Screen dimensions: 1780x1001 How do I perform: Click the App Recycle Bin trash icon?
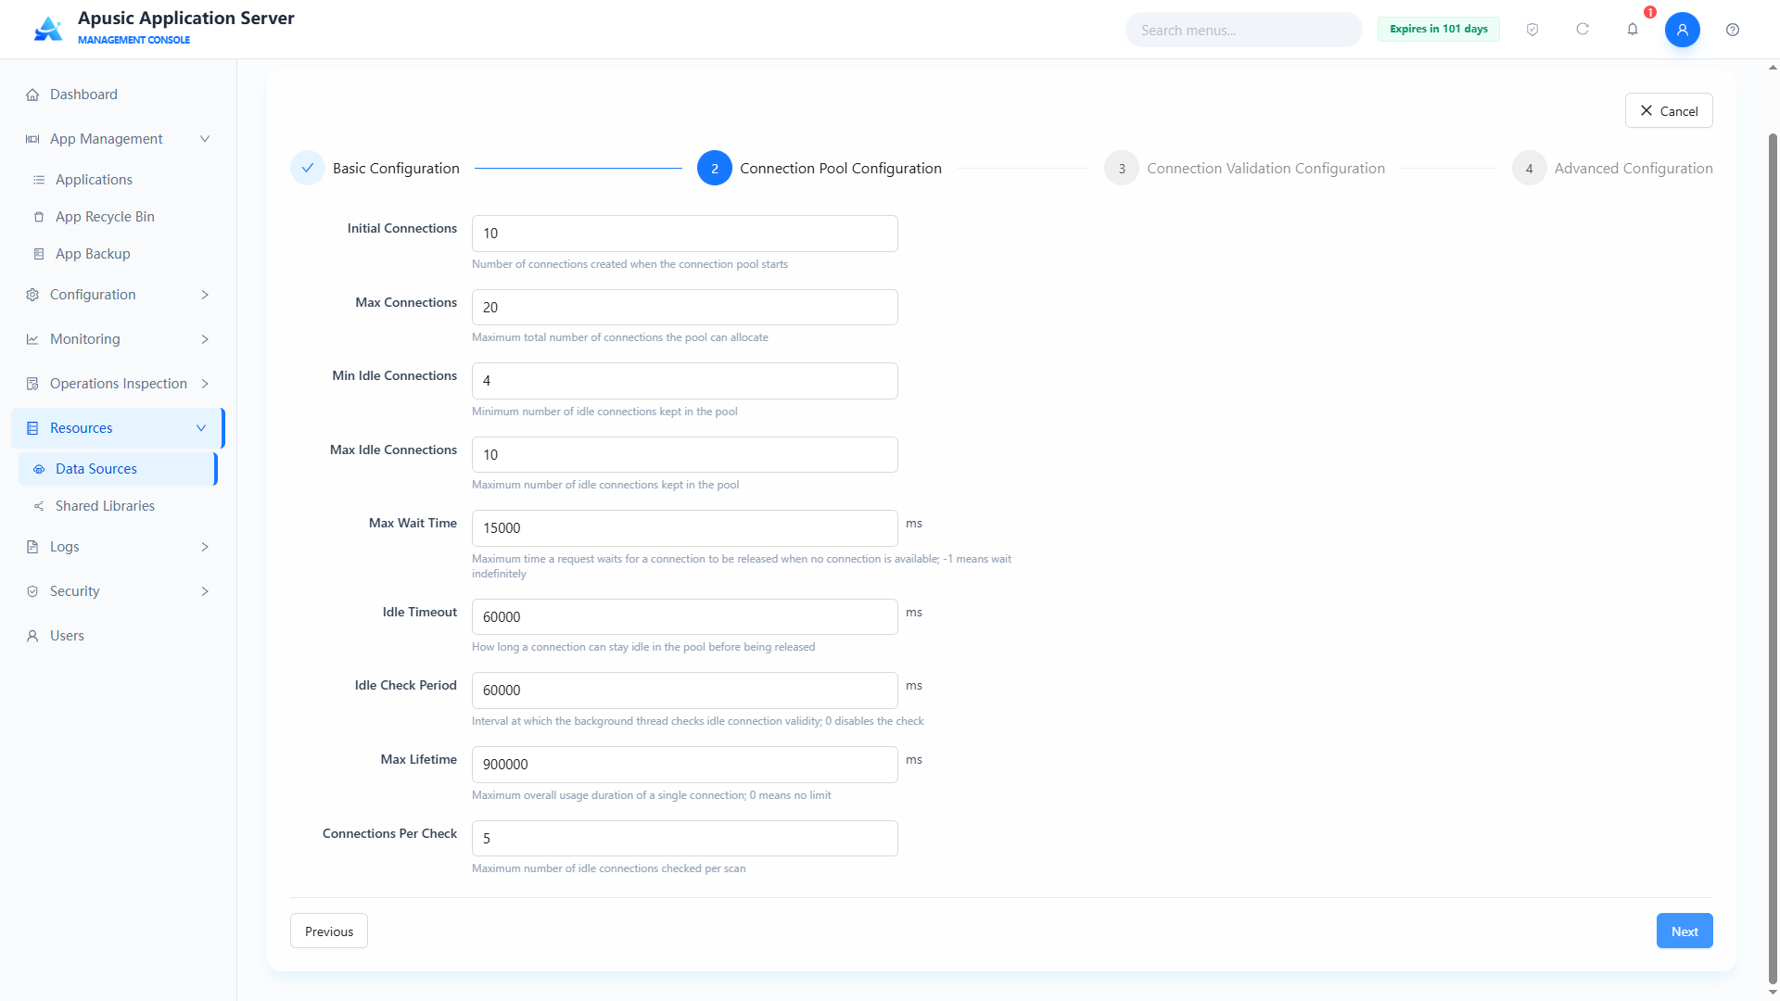coord(39,217)
